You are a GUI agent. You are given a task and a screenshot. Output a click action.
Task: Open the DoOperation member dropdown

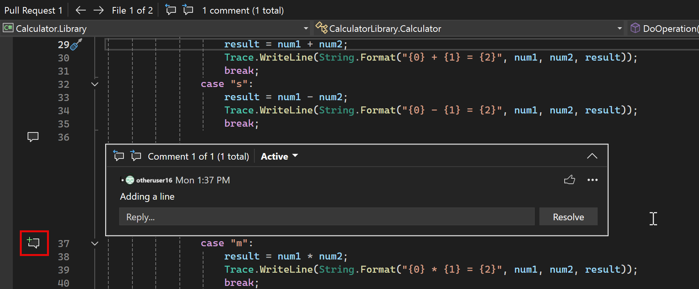pos(668,28)
